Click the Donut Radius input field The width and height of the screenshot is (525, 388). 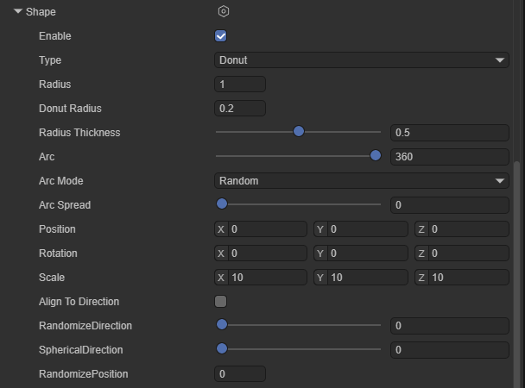click(239, 109)
